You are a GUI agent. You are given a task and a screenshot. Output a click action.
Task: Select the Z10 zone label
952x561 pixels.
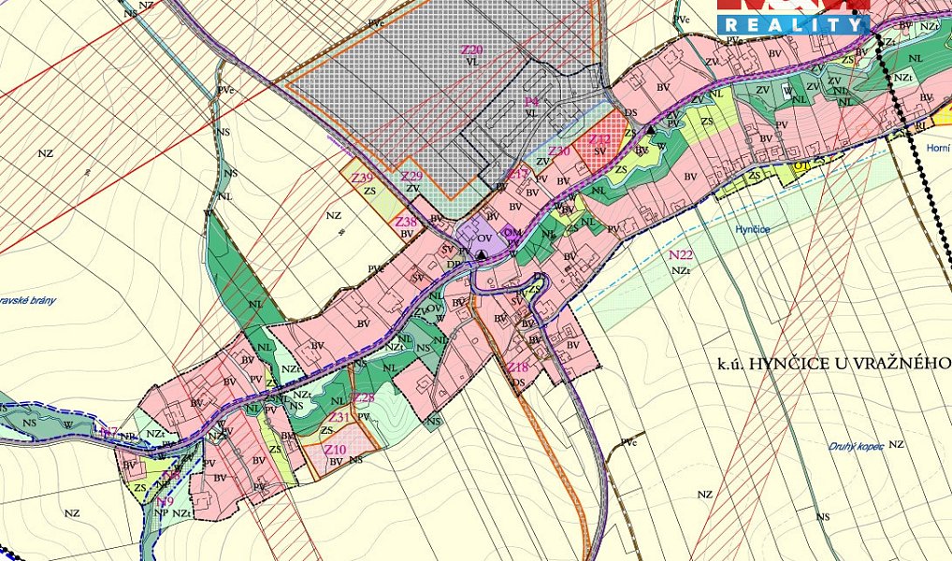335,450
